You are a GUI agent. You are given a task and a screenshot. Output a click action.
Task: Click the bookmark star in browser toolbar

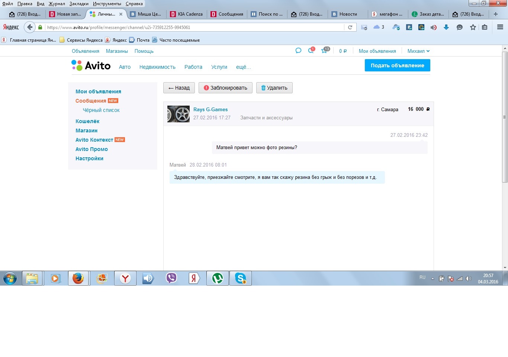(x=473, y=27)
